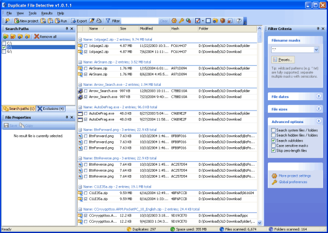Open the Results menu
This screenshot has height=233, width=328.
(x=46, y=13)
